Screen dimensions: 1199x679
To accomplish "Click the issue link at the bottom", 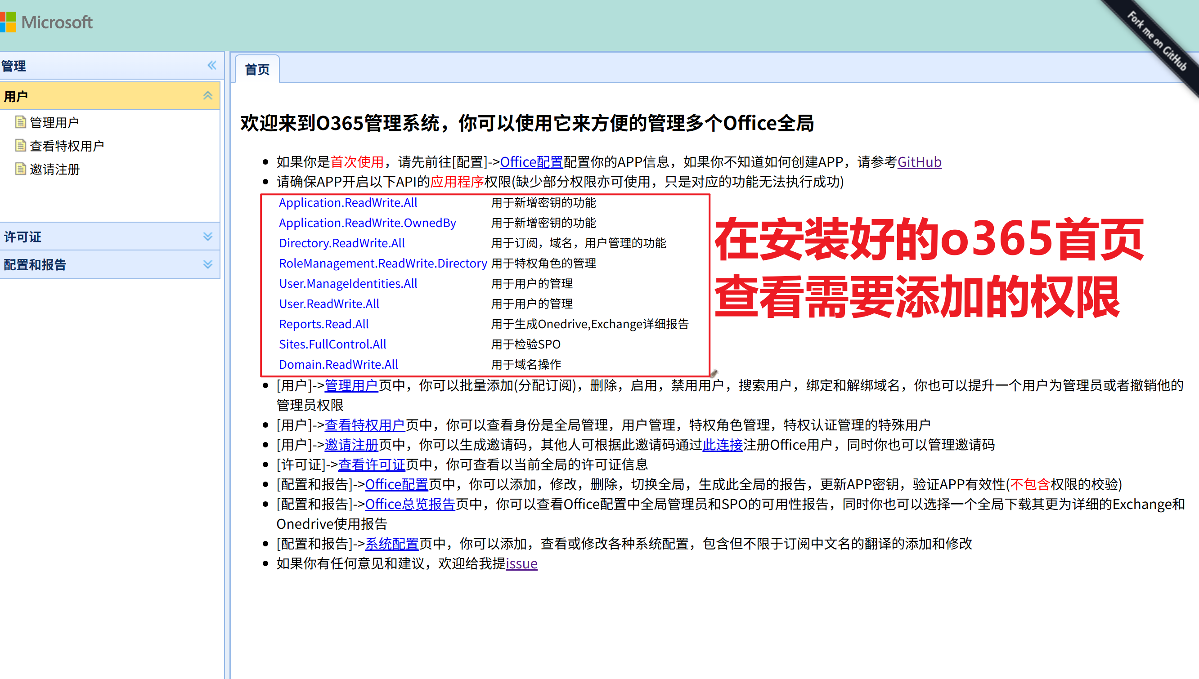I will tap(521, 563).
